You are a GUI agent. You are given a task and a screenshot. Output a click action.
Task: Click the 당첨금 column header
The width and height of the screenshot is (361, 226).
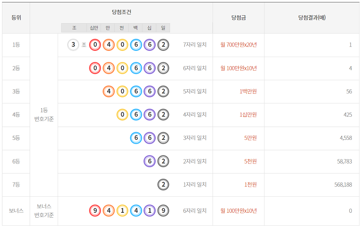[x=239, y=18]
